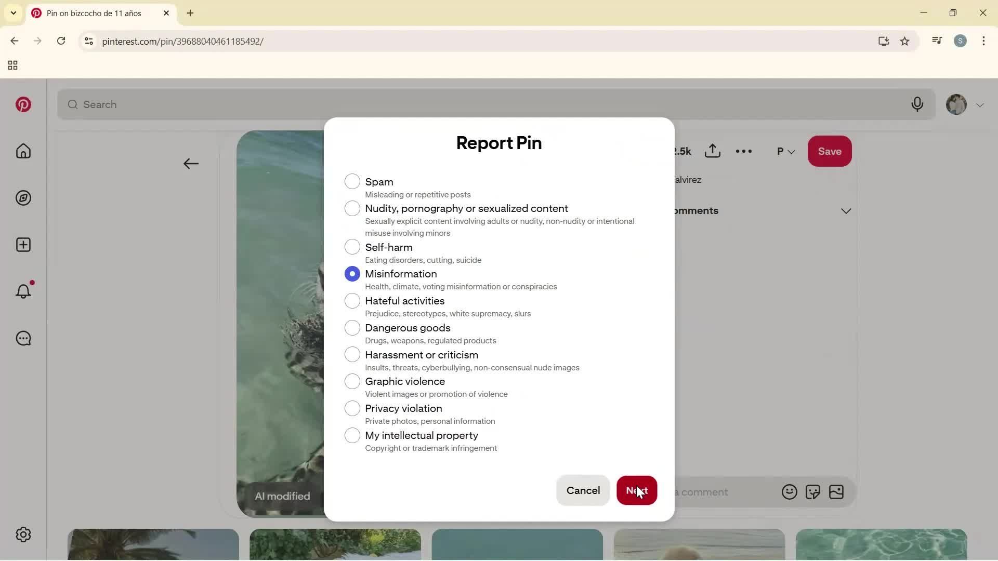Choose Self-harm as the report reason
The image size is (998, 561).
pos(352,247)
